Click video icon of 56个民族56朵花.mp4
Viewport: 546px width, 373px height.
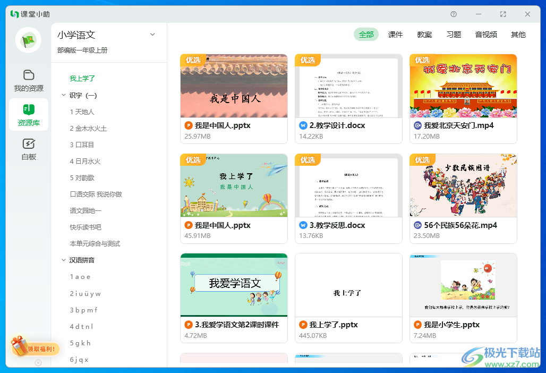point(417,225)
